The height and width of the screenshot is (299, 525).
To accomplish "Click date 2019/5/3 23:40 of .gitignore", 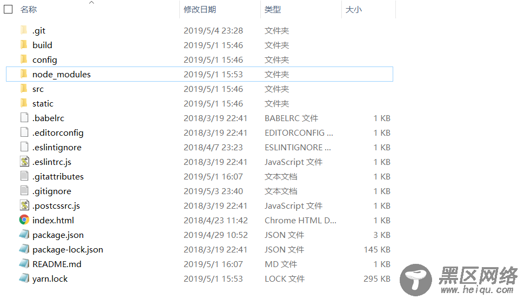I will pos(213,191).
